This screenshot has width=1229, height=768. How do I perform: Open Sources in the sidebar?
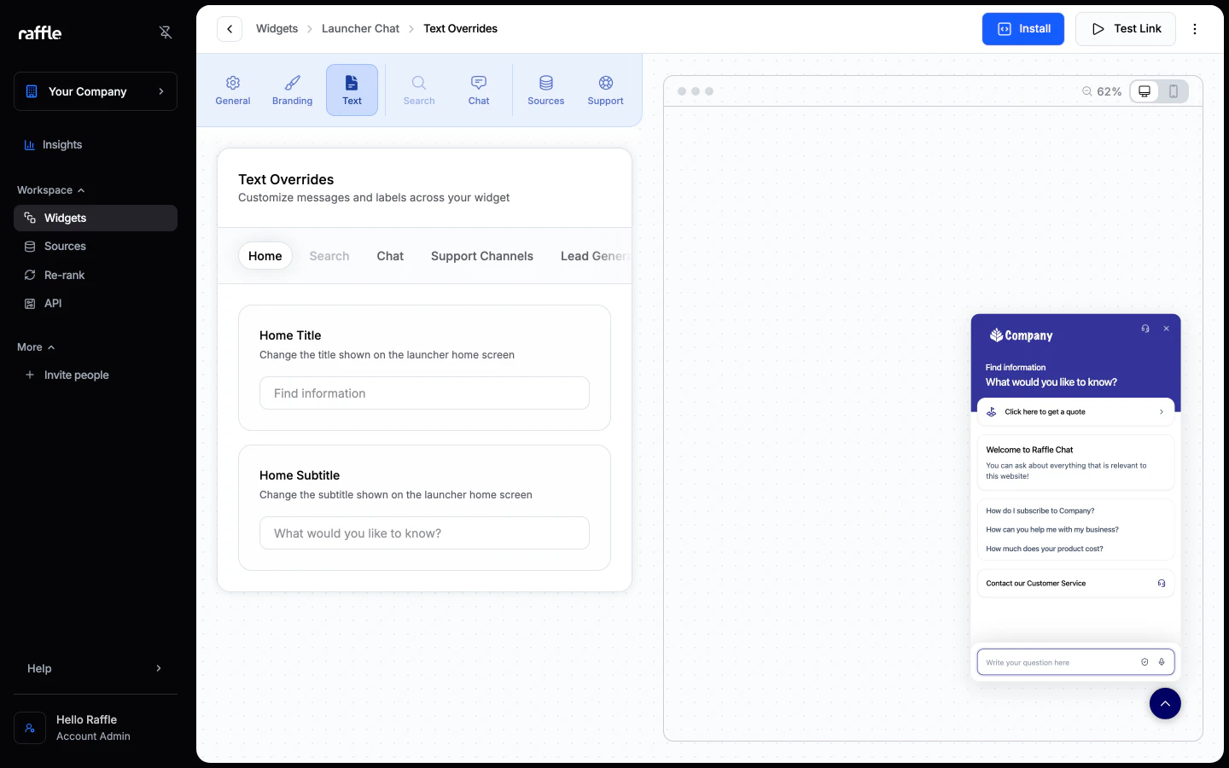[x=96, y=247]
